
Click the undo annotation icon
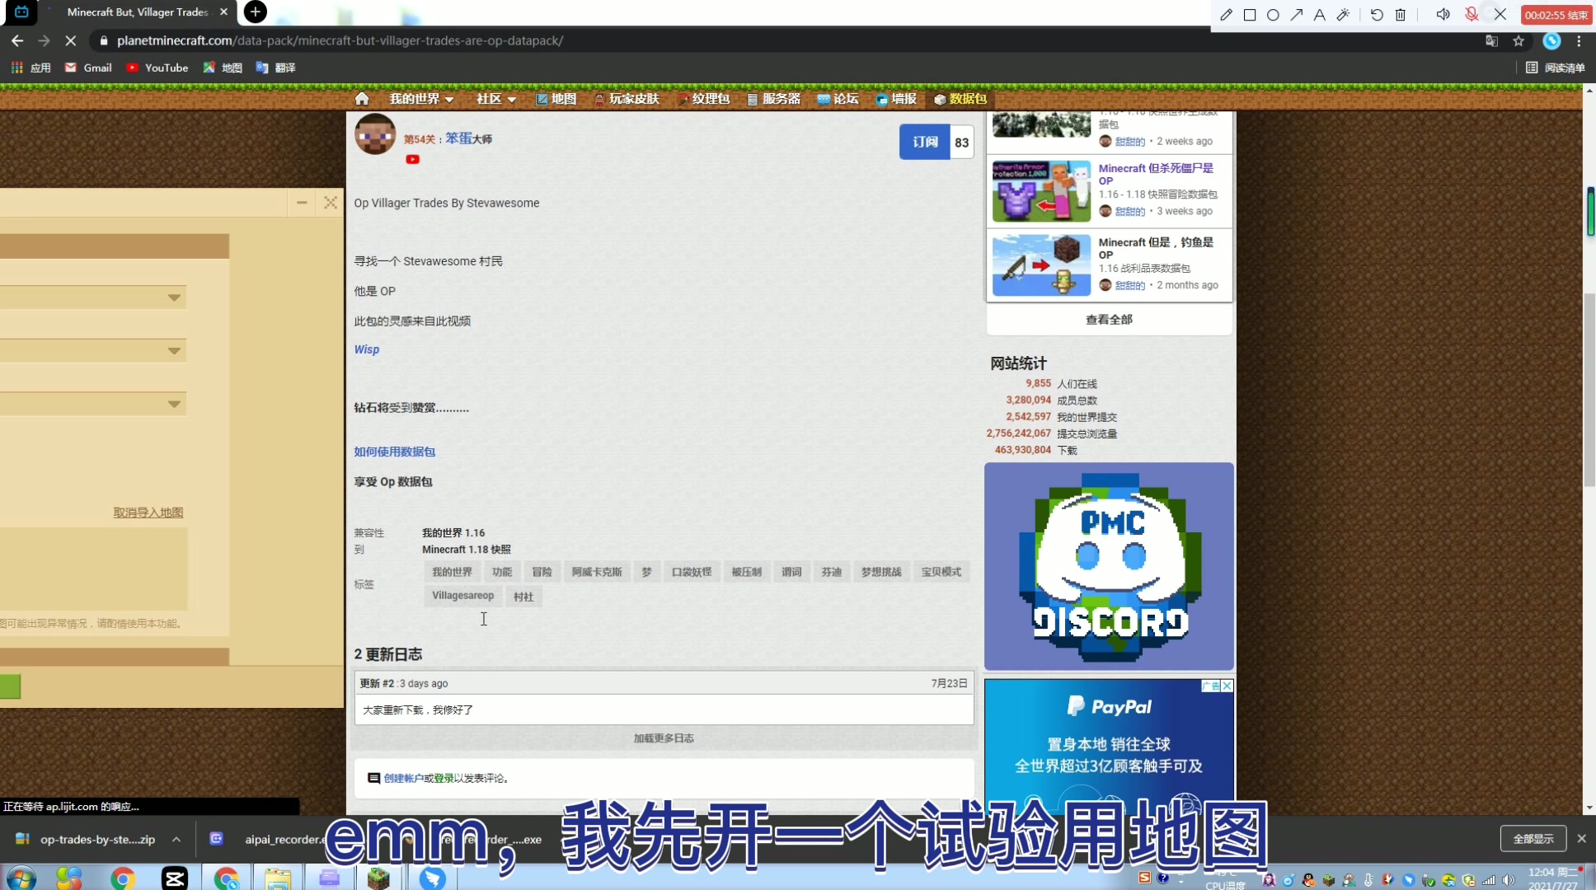pos(1376,15)
